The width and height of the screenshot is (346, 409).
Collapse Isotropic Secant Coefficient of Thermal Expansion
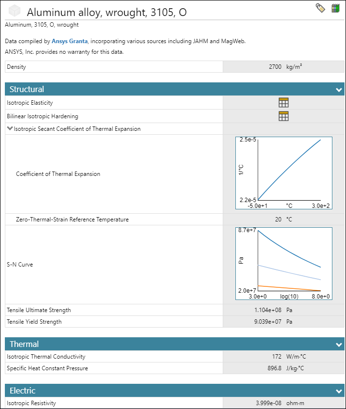point(10,129)
